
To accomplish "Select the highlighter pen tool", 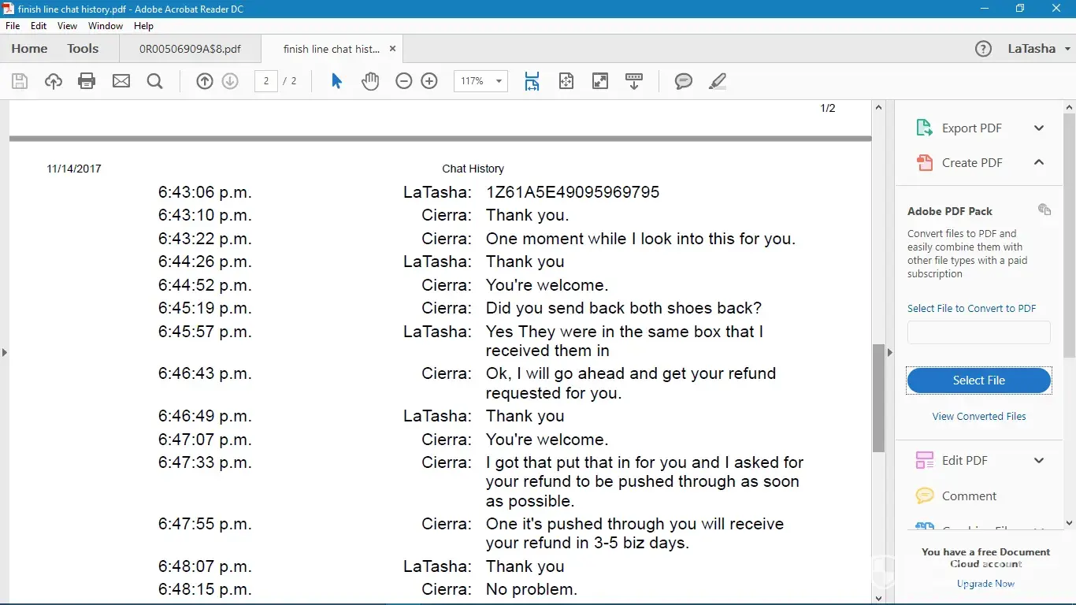I will click(x=717, y=81).
